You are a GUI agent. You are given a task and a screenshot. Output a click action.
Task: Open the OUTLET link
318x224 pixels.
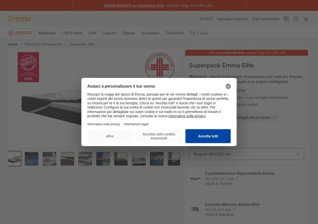[206, 19]
